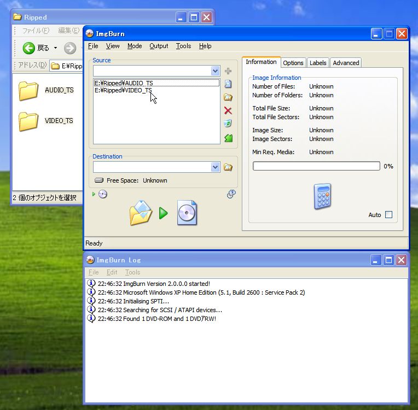The width and height of the screenshot is (418, 410).
Task: Select E:¥Ripped¥AUDIO_TS in source list
Action: 156,83
